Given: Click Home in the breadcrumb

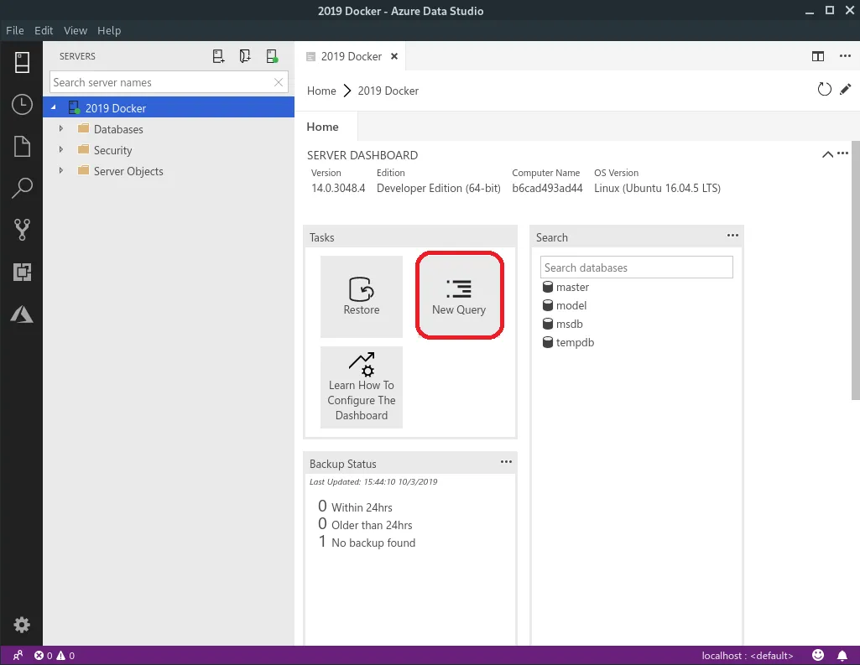Looking at the screenshot, I should tap(321, 91).
